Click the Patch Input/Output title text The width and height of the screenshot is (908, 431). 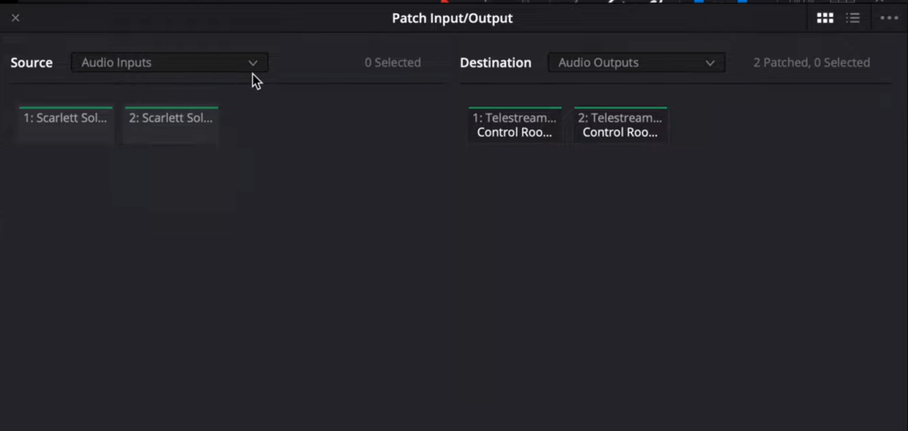pos(452,19)
